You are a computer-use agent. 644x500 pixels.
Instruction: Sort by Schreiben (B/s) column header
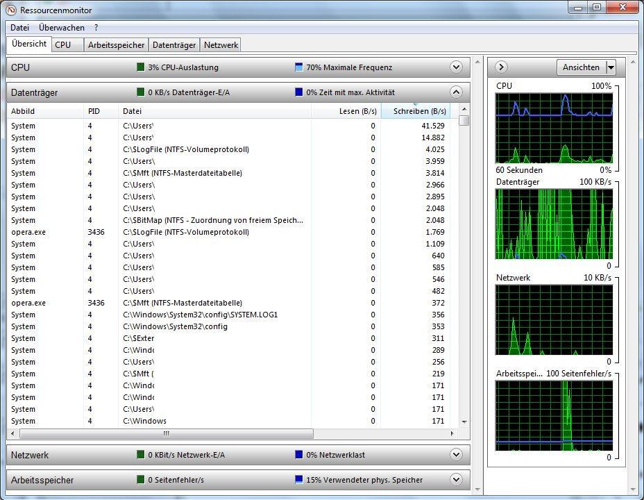point(416,111)
